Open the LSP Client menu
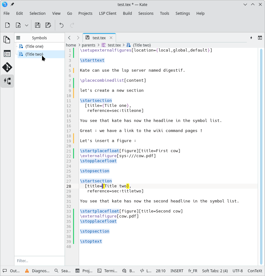The width and height of the screenshot is (265, 276). coord(108,14)
